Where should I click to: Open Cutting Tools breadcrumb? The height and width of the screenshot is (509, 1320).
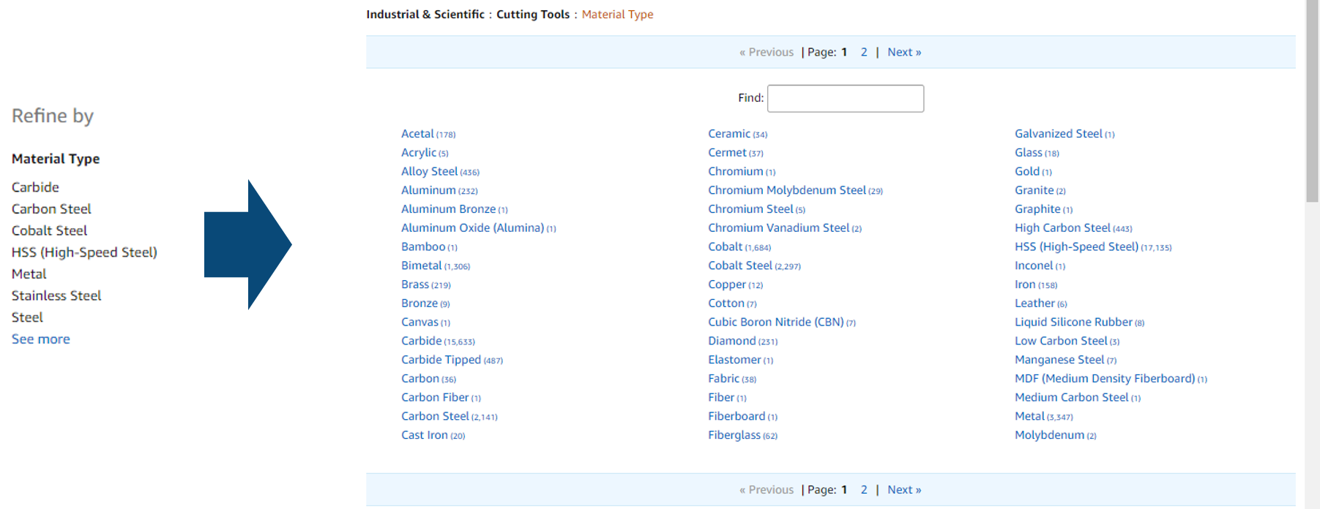click(x=533, y=15)
